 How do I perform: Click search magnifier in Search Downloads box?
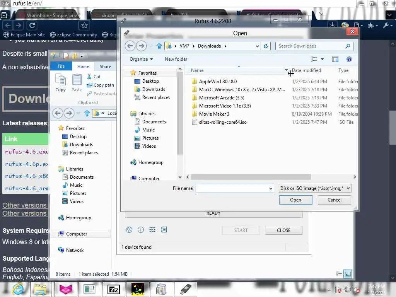348,46
